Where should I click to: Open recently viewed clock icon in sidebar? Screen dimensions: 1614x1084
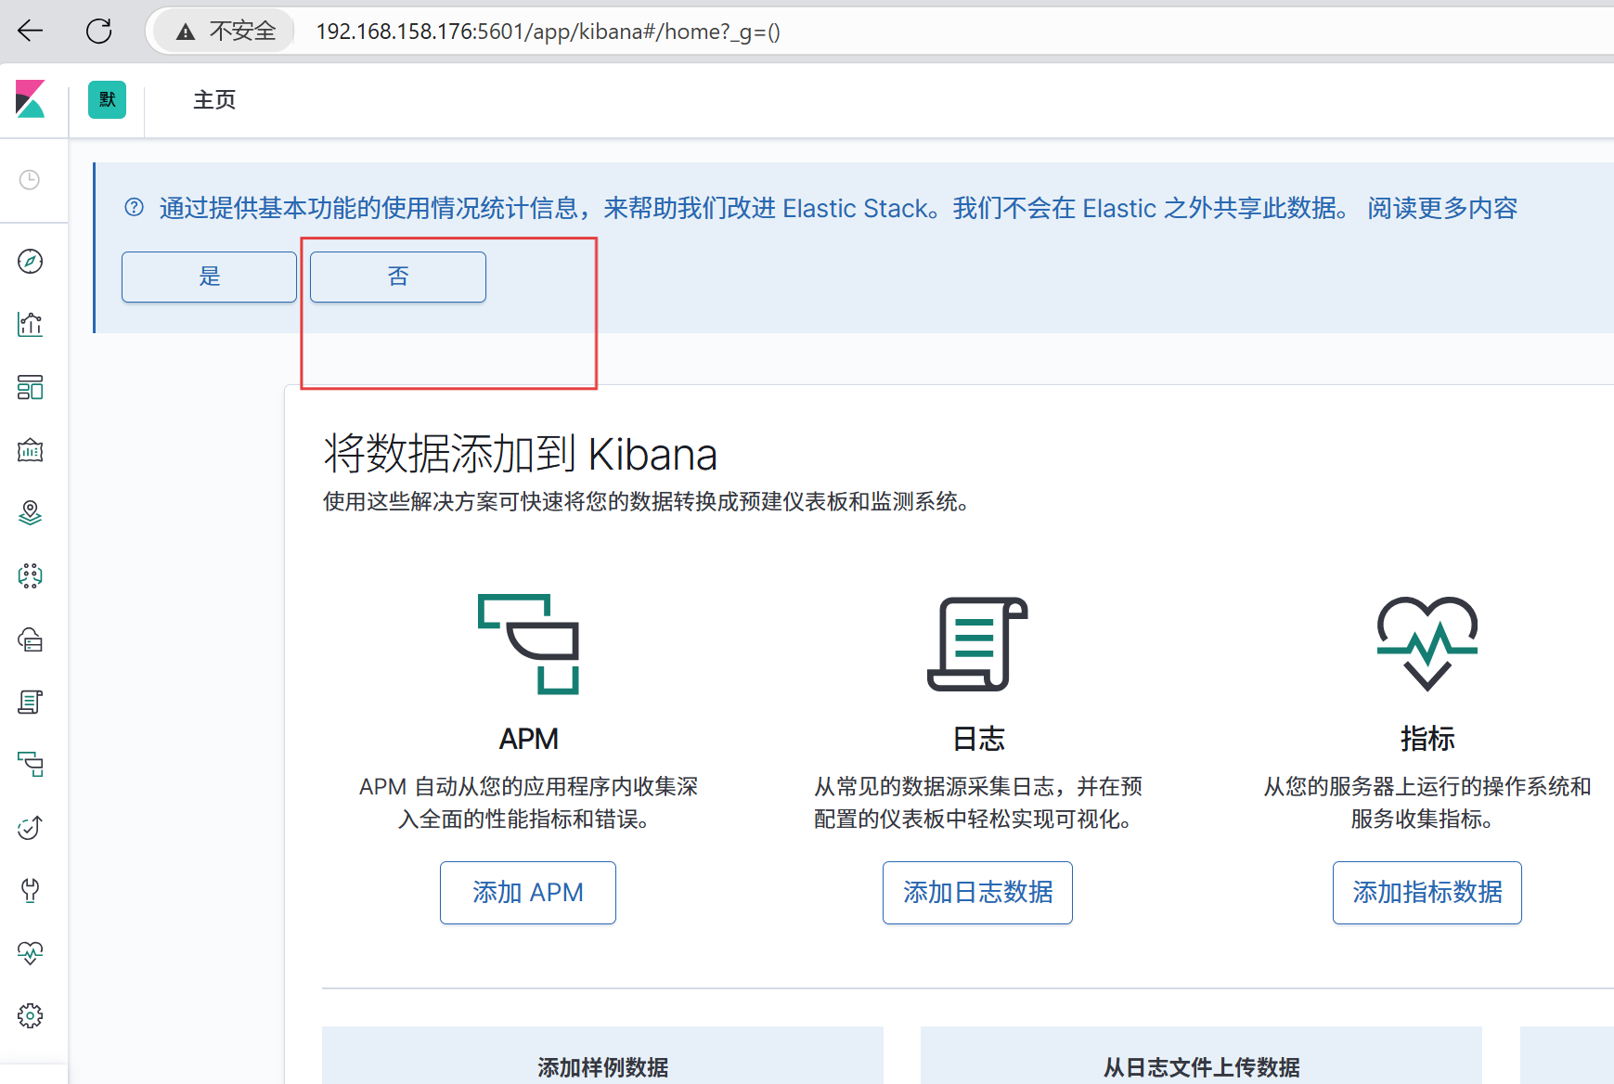pyautogui.click(x=30, y=180)
